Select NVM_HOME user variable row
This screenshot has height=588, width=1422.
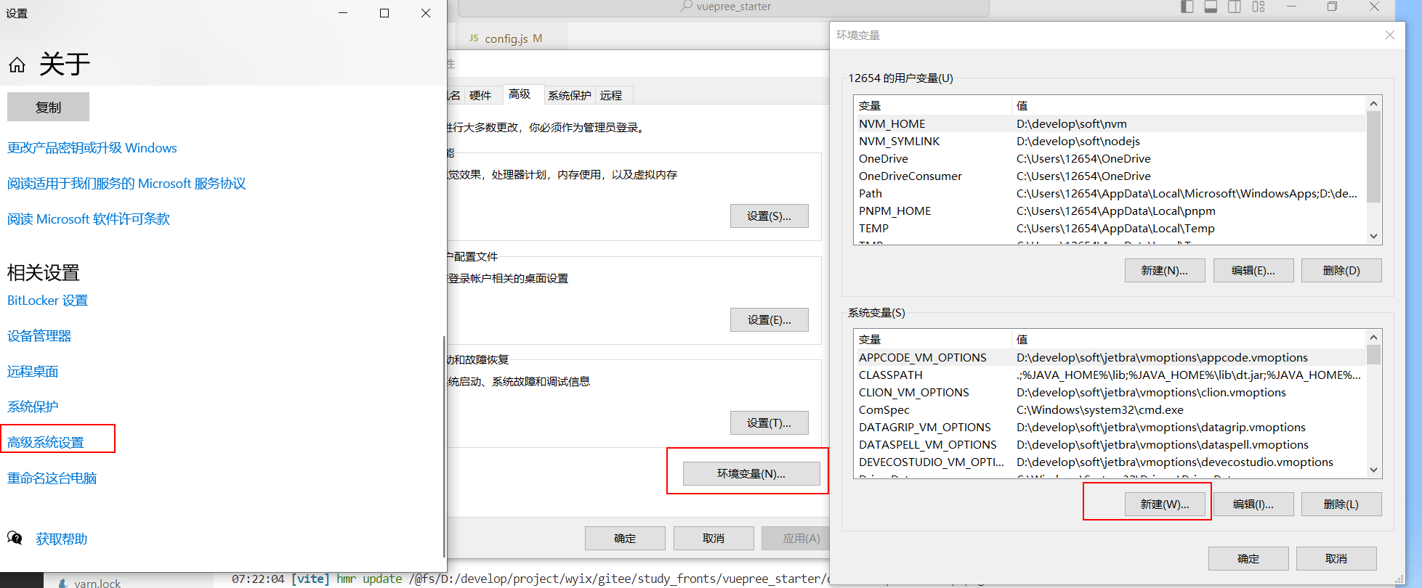pyautogui.click(x=1110, y=124)
